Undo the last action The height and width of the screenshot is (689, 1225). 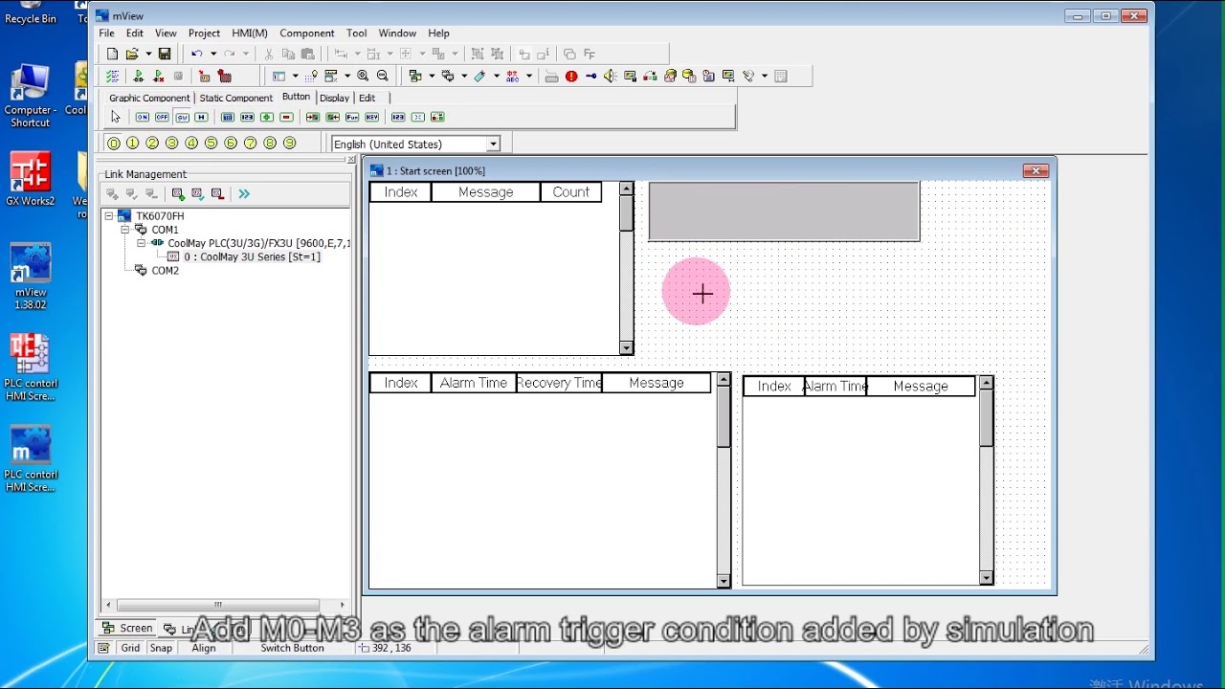pos(196,55)
